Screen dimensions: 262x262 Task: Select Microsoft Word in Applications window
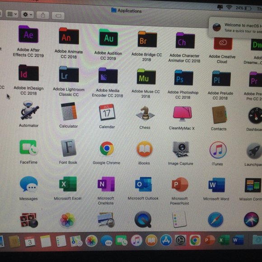(x=217, y=185)
